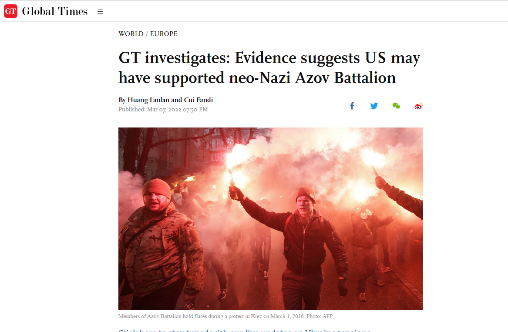Click the red GT logo icon
Viewport: 508px width, 332px height.
coord(11,11)
